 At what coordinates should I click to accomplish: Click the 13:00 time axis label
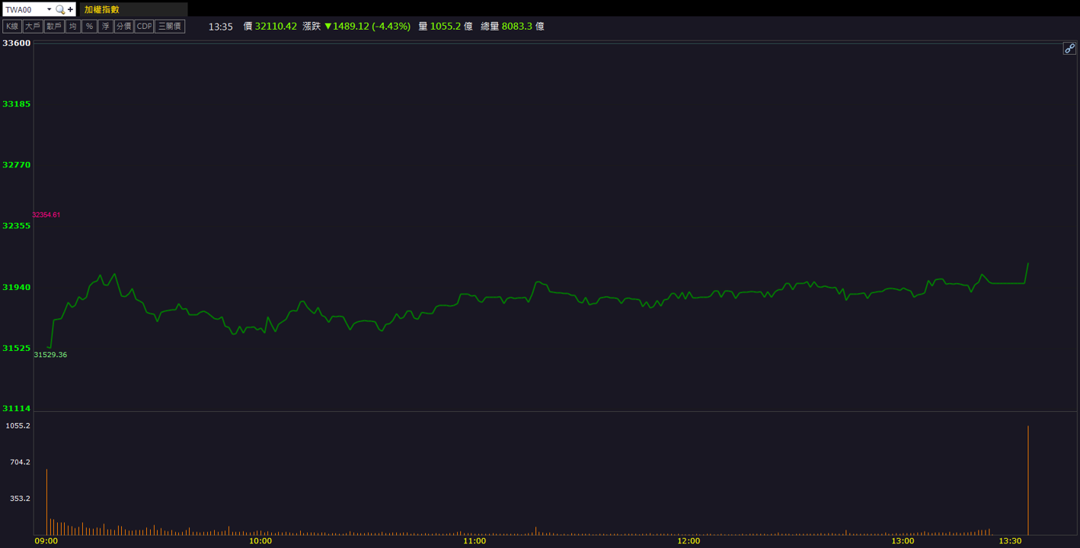[x=903, y=541]
